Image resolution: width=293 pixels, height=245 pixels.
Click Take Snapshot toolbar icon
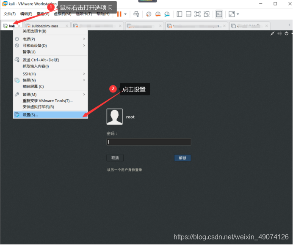(149, 14)
